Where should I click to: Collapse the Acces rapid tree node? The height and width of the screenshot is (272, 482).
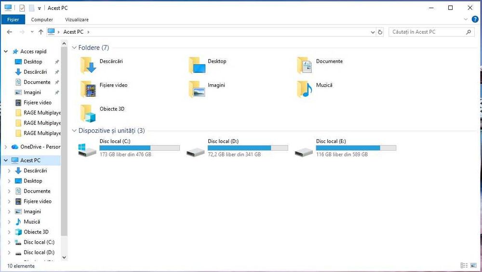coord(6,52)
